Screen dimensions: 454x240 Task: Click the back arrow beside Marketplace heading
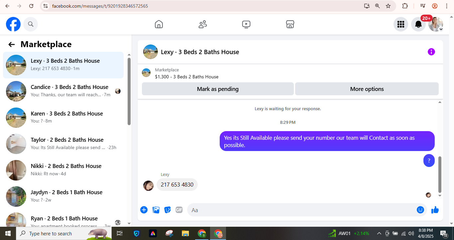pos(12,44)
